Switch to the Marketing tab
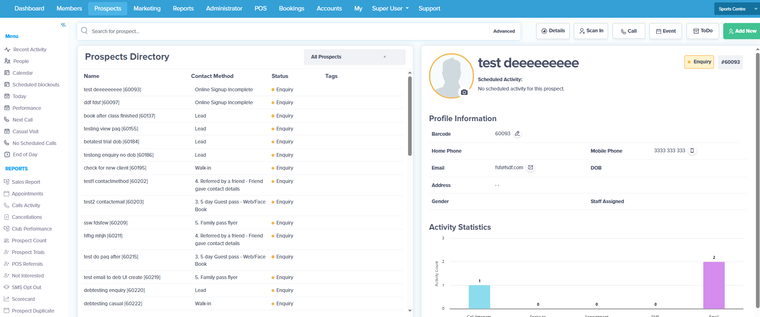Viewport: 760px width, 317px height. point(147,8)
